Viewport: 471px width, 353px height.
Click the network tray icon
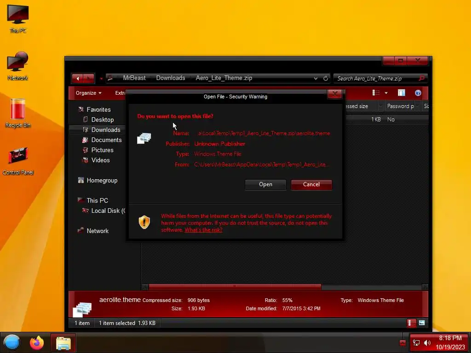click(416, 342)
